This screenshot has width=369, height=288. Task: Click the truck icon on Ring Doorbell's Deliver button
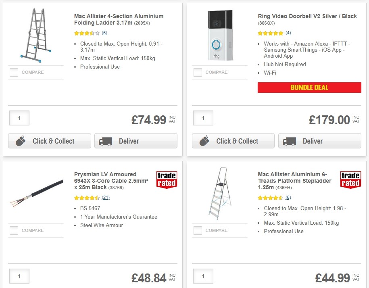(289, 141)
